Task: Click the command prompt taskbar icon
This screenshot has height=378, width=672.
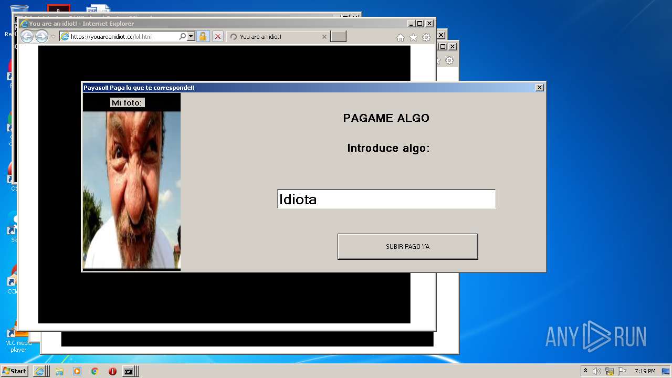Action: [x=129, y=371]
